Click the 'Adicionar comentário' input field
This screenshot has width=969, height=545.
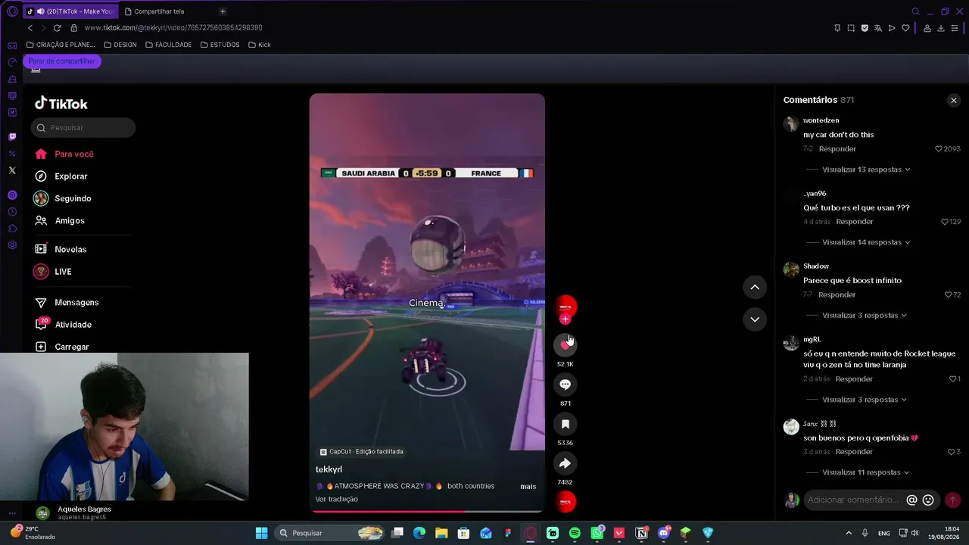pos(853,500)
